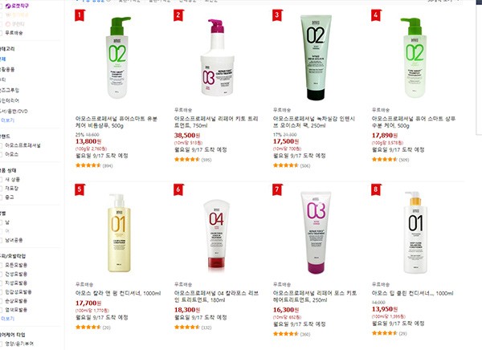The height and width of the screenshot is (350, 482).
Task: Open 녹차실감 인텐시브 모이스처 팩 title
Action: click(x=314, y=122)
